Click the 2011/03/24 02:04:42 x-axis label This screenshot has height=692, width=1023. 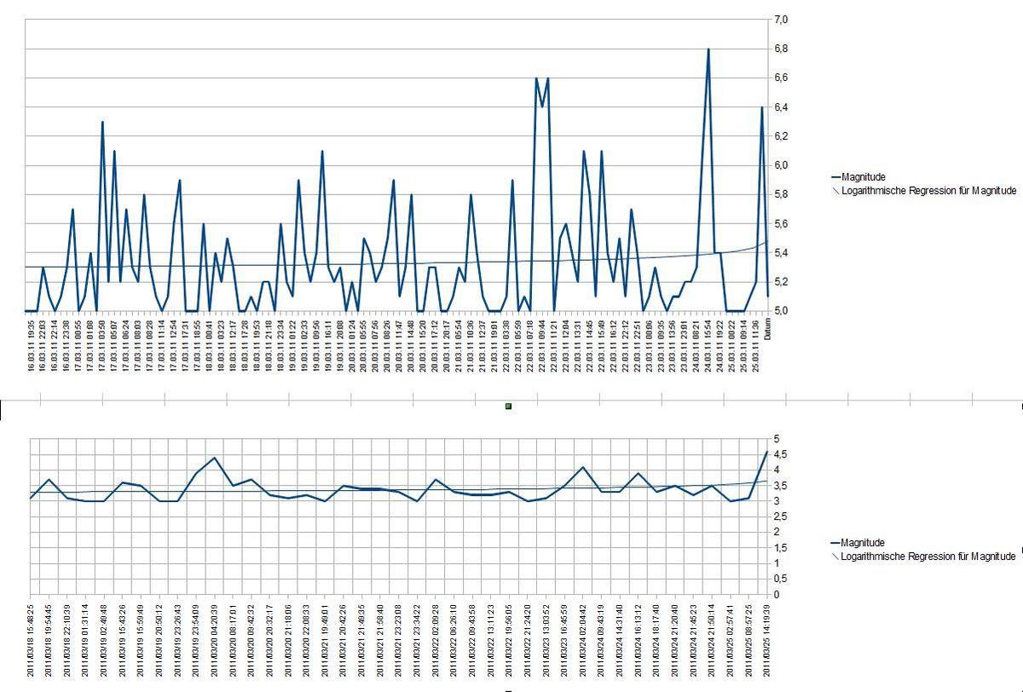pos(583,642)
